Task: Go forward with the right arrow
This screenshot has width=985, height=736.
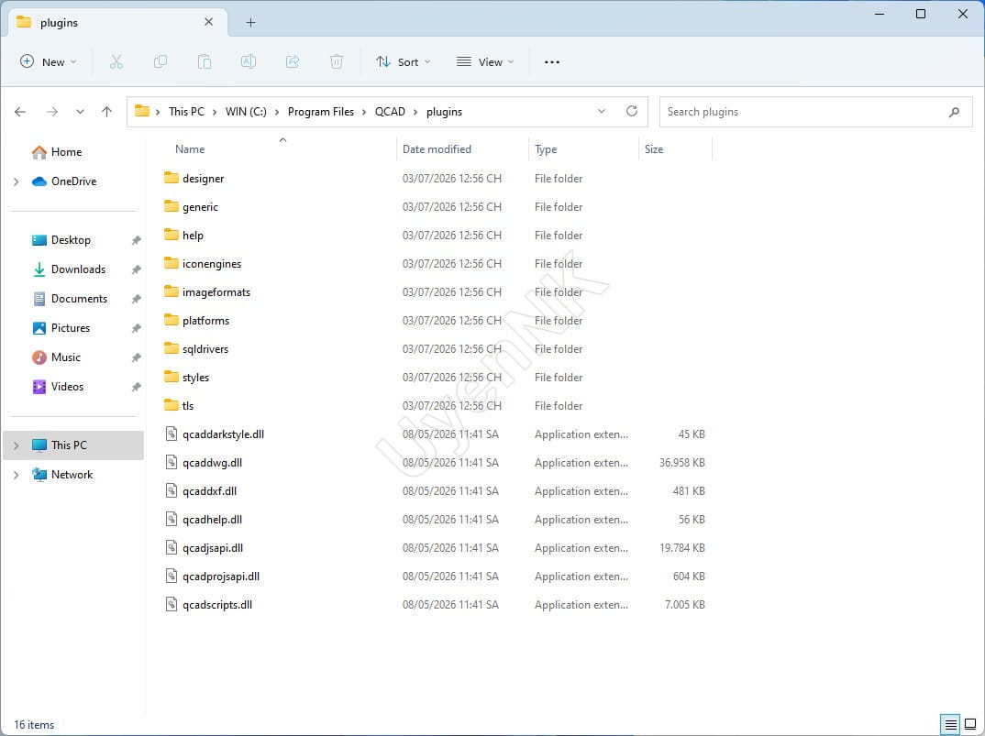Action: pyautogui.click(x=52, y=112)
